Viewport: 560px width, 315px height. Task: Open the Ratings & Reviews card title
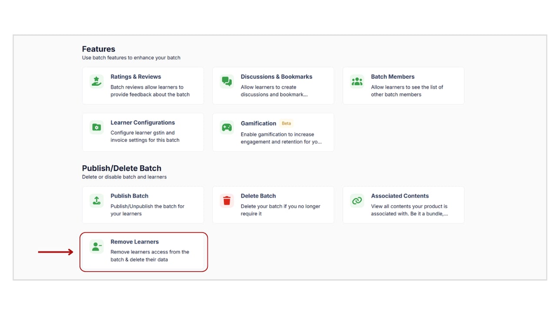pos(136,77)
